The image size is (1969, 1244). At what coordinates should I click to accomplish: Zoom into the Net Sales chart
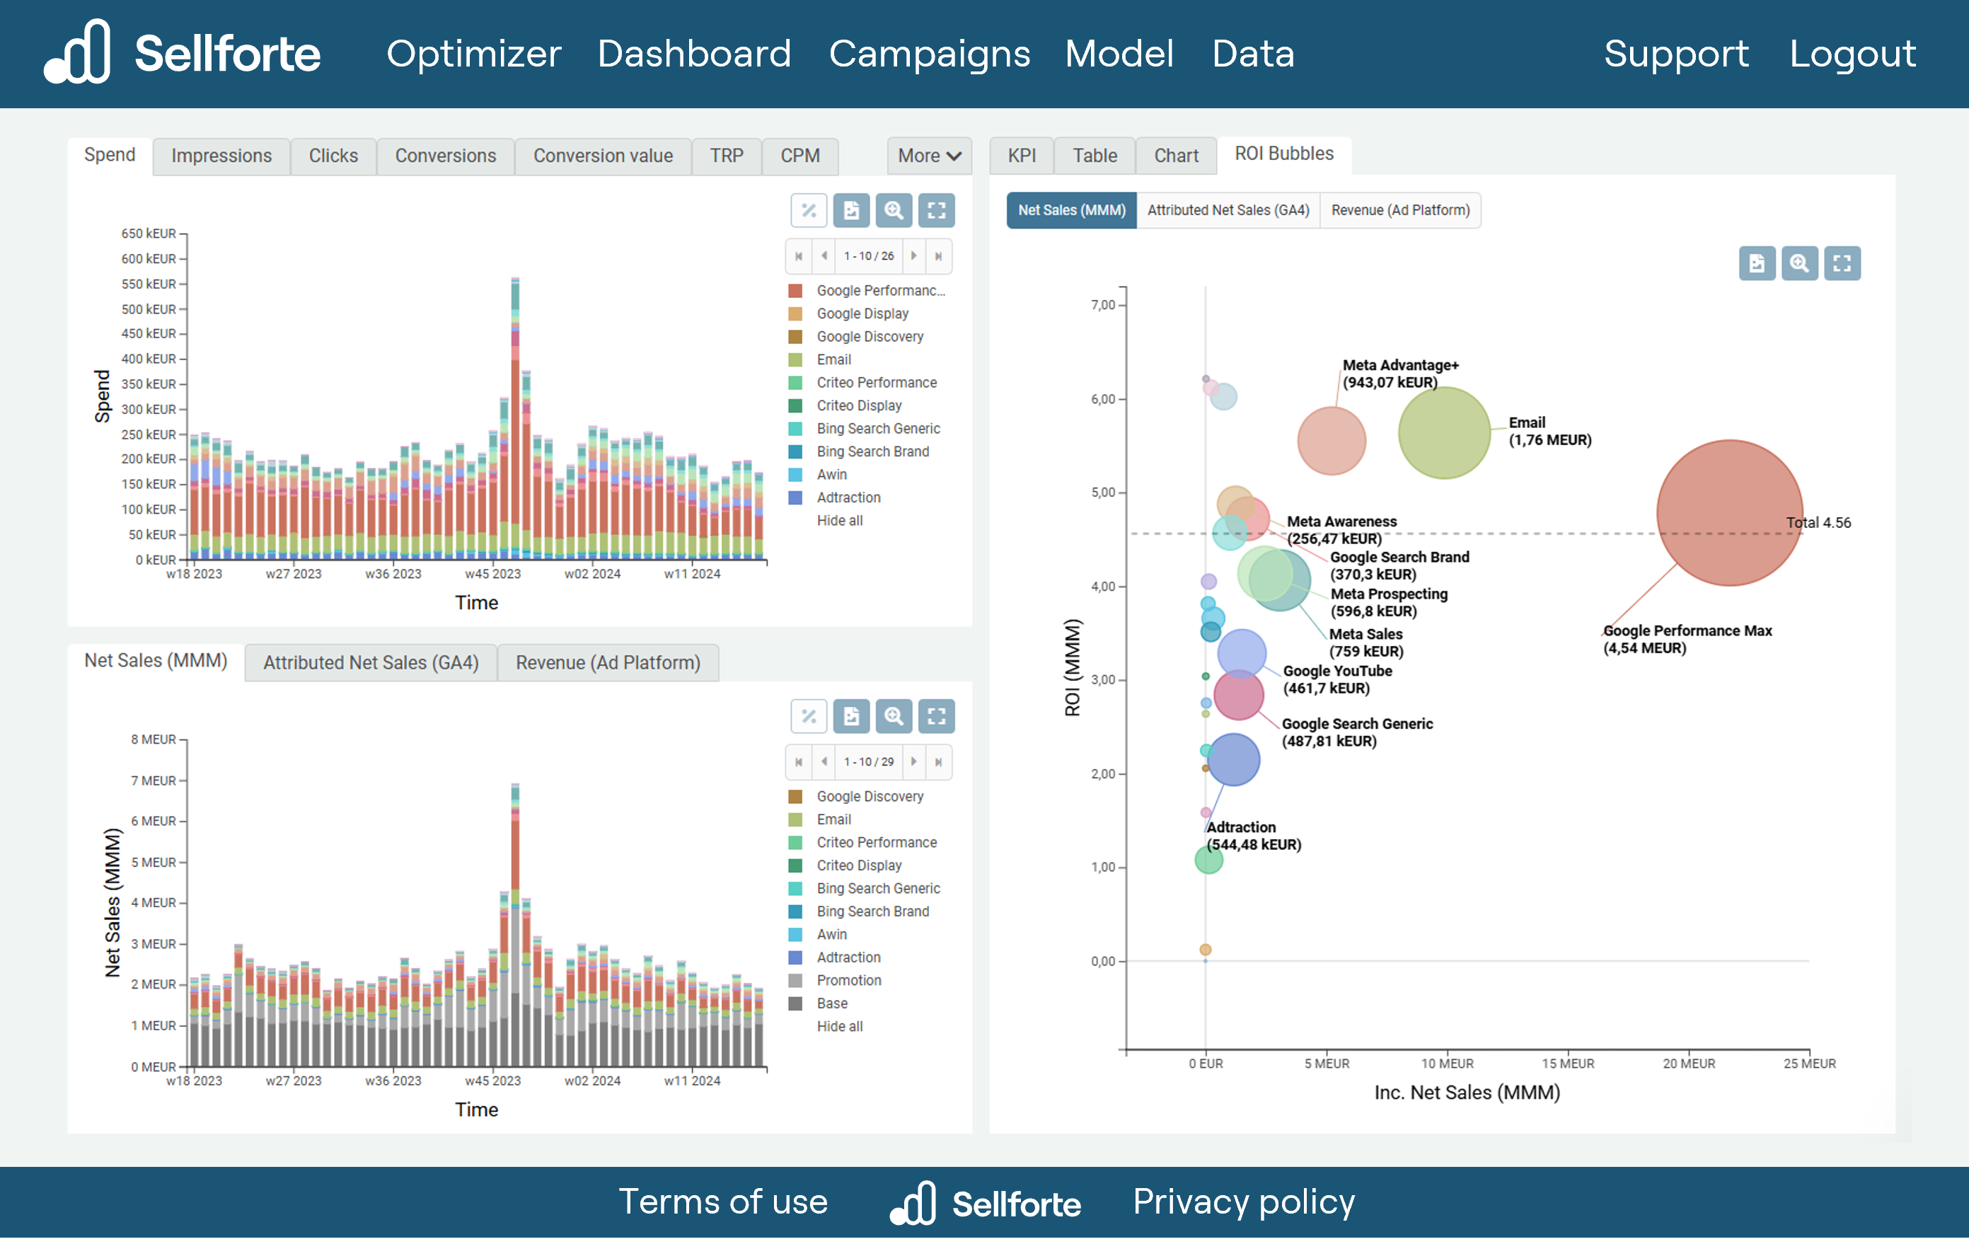point(893,715)
